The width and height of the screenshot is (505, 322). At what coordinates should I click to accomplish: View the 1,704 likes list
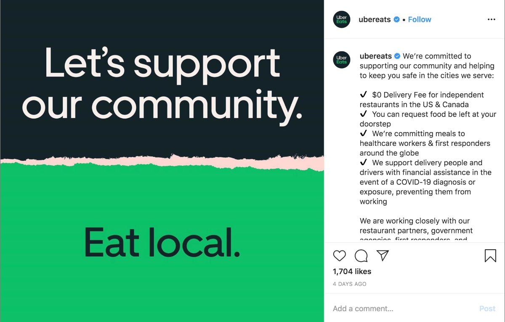pos(352,272)
